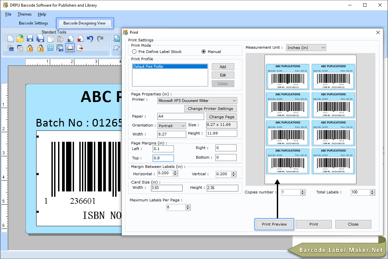Click the Card Size Width field
388x259 pixels.
(167, 188)
